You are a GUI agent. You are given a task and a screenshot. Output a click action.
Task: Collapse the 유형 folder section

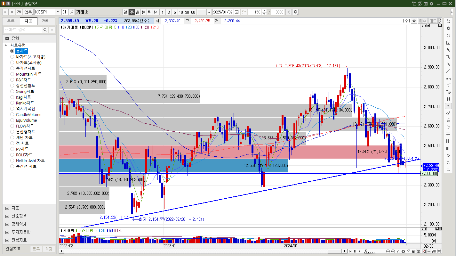coord(7,38)
